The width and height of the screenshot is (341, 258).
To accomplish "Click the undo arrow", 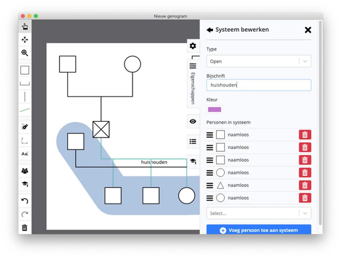I will click(25, 201).
